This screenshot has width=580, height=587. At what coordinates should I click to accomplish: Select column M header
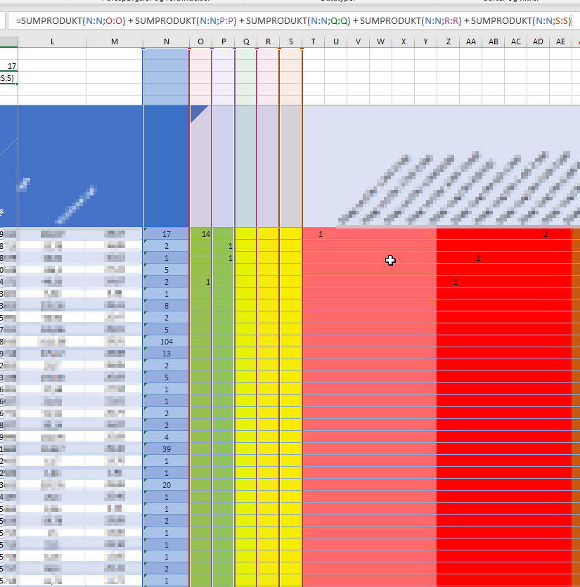(115, 42)
